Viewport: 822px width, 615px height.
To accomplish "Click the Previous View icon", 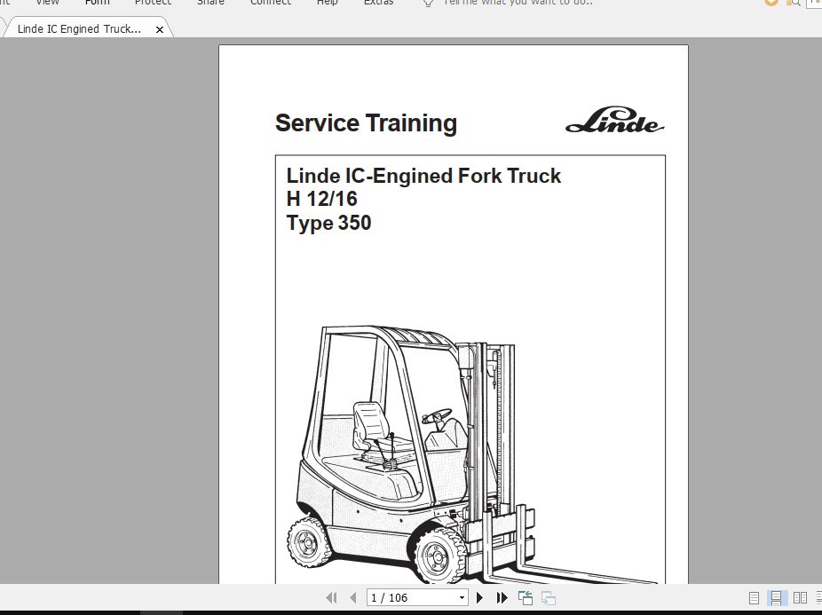I will [526, 598].
